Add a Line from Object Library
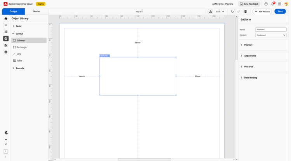 click(x=29, y=54)
